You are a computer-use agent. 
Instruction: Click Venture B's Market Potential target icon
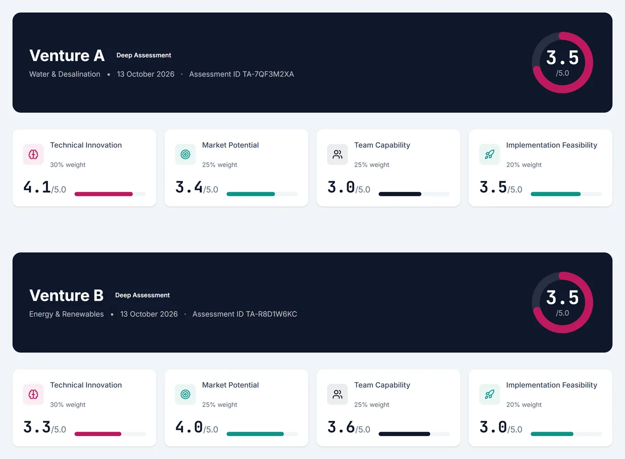(186, 394)
